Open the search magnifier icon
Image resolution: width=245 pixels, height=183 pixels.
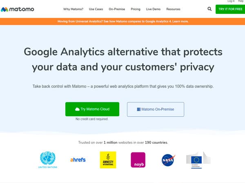(209, 9)
